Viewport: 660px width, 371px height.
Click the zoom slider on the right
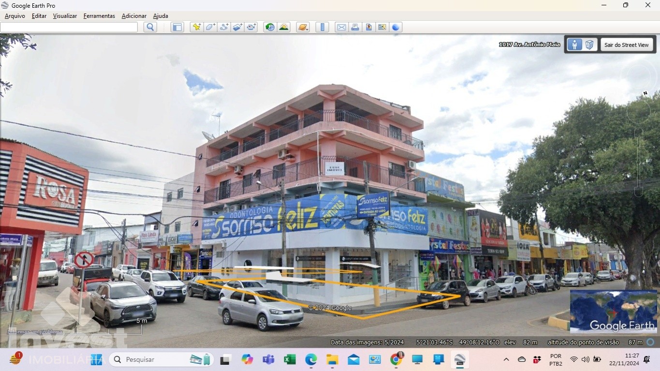(639, 162)
